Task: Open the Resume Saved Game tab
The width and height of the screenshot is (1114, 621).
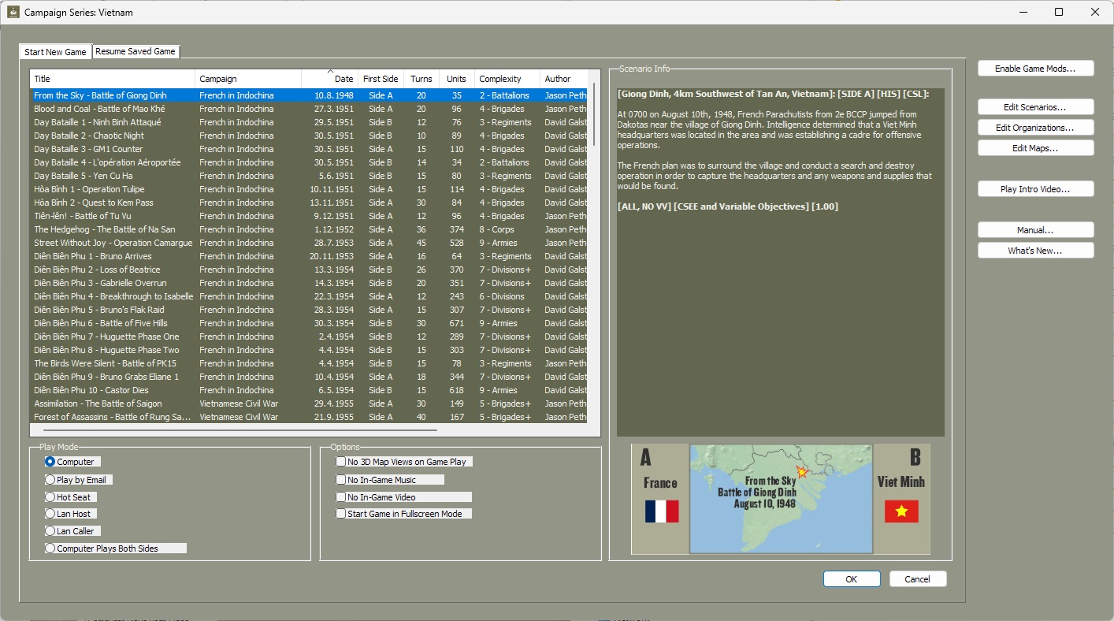Action: tap(136, 51)
